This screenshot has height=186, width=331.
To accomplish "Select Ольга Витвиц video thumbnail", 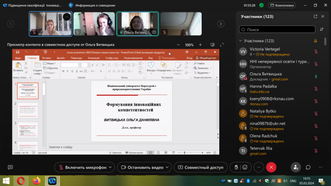I will 138,24.
